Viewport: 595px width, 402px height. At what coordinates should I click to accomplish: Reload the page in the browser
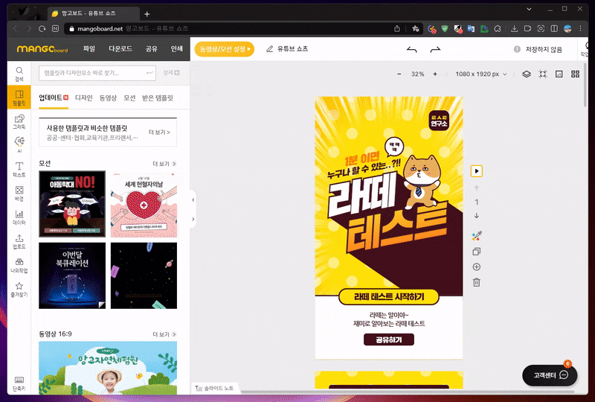click(x=42, y=28)
